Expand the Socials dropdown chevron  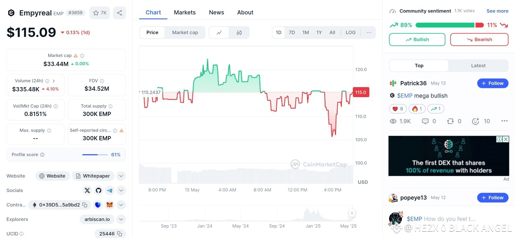tap(121, 191)
